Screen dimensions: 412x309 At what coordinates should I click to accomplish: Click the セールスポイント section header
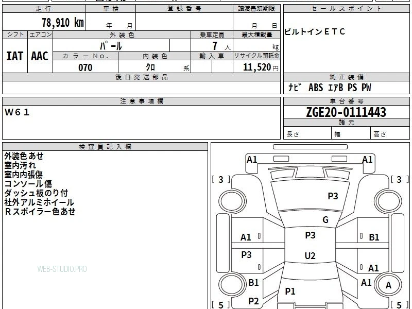346,9
